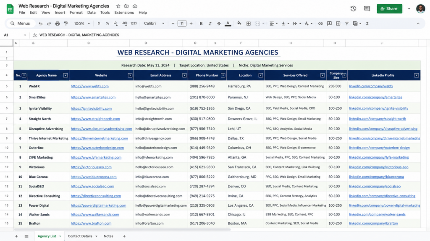The height and width of the screenshot is (241, 430).
Task: Toggle strikethrough formatting
Action: (x=218, y=23)
